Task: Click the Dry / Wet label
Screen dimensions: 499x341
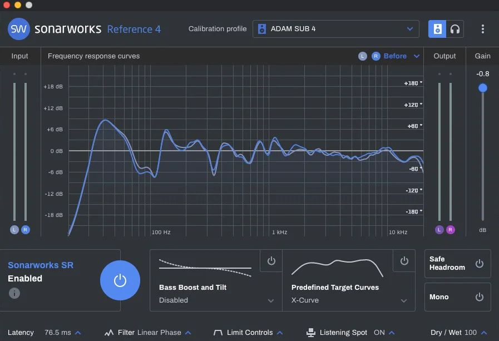Action: tap(446, 333)
